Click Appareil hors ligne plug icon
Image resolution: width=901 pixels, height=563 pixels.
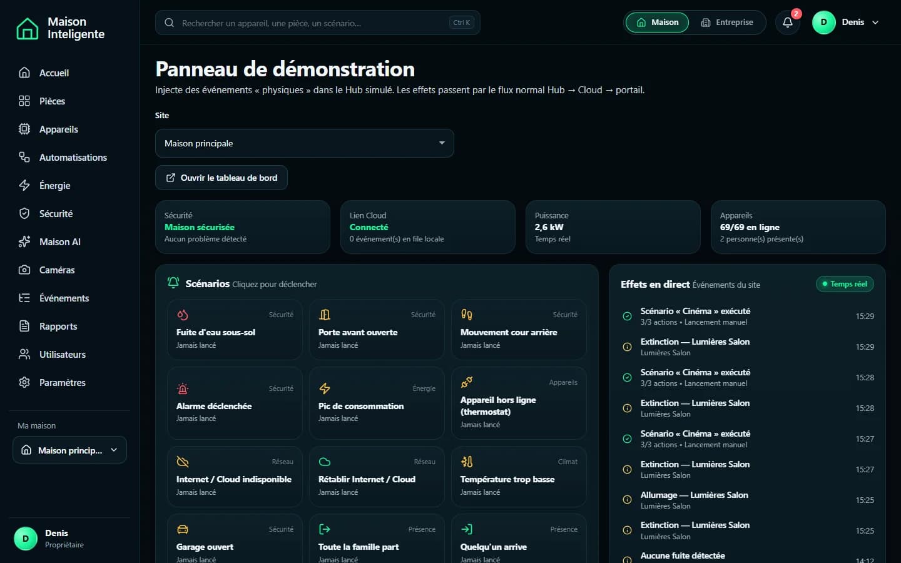tap(467, 382)
